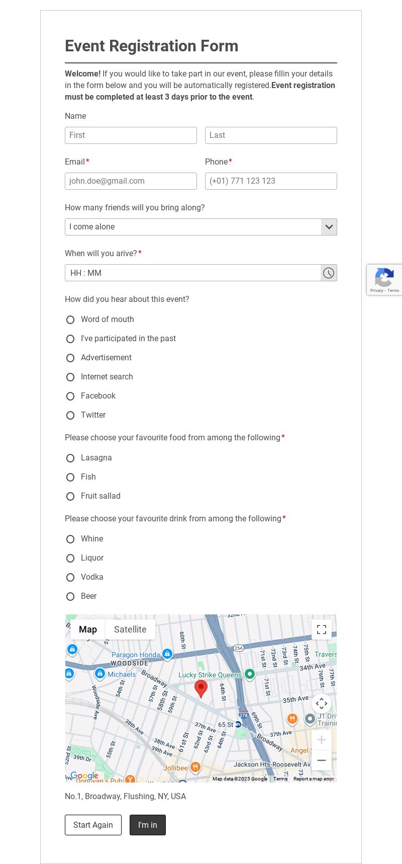
Task: Click the reCAPTCHA badge icon
Action: 384,277
